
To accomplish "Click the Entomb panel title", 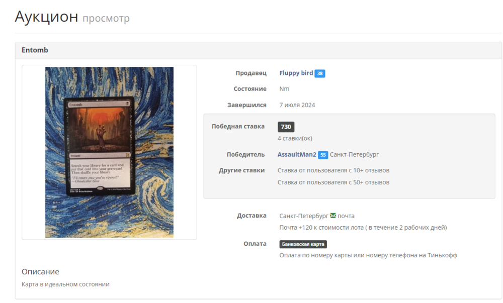I will point(35,50).
